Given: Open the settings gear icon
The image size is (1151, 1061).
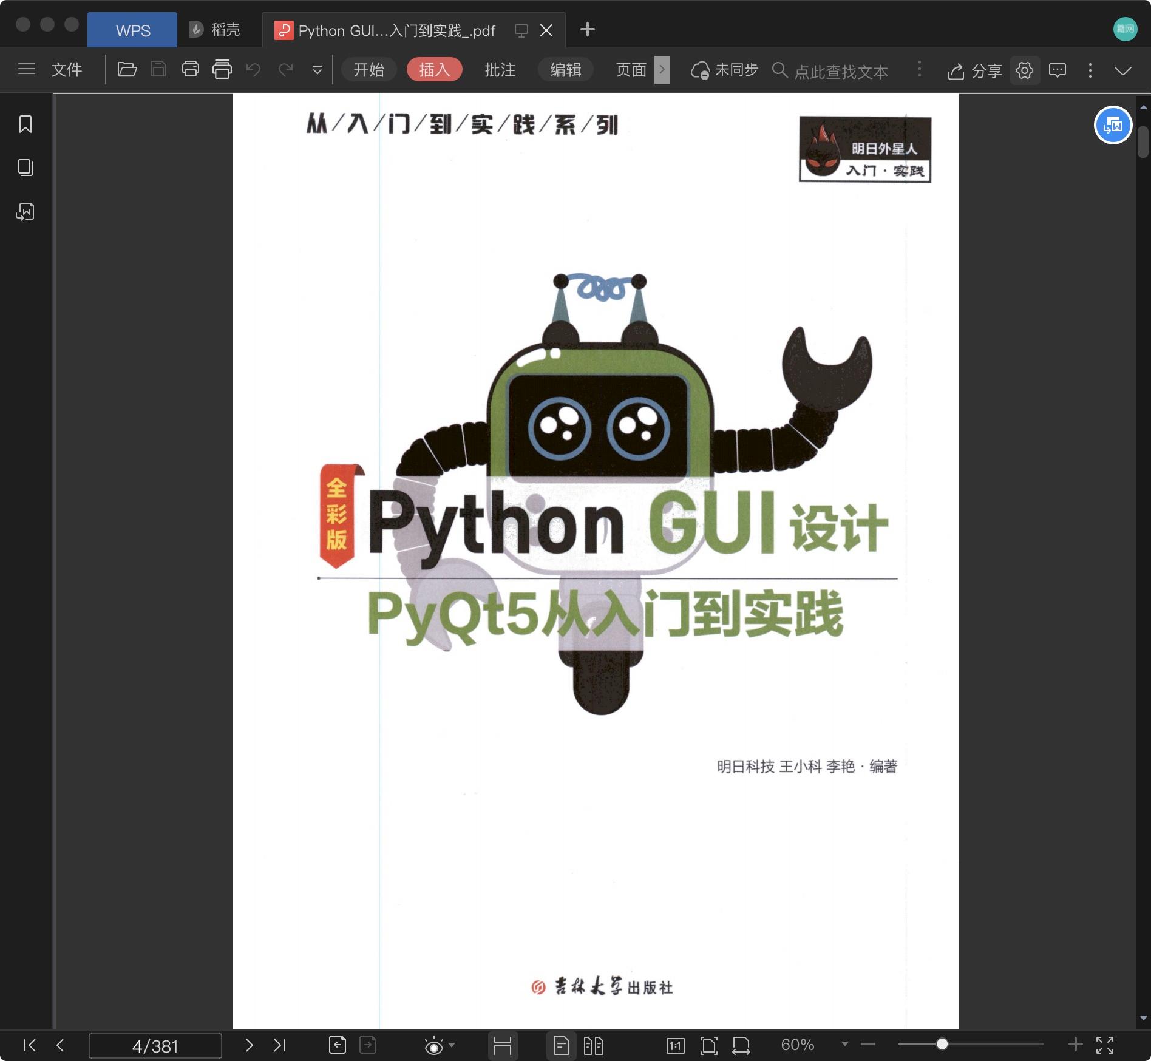Looking at the screenshot, I should [1025, 70].
